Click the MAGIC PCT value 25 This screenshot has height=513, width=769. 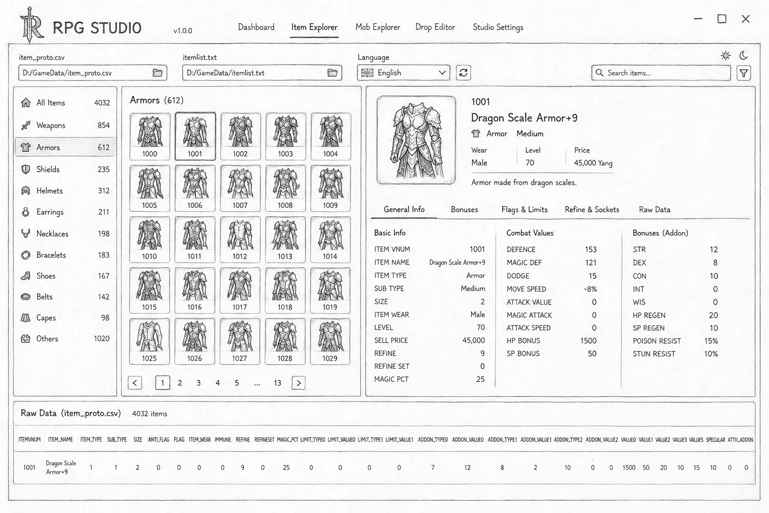point(480,379)
